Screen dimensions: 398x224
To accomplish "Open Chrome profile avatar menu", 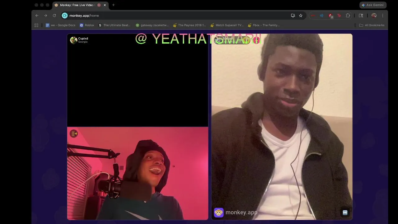I will coord(374,16).
